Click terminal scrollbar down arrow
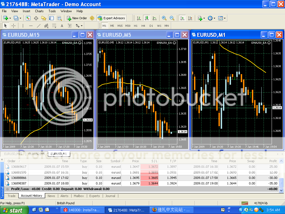The image size is (285, 214). coord(281,190)
